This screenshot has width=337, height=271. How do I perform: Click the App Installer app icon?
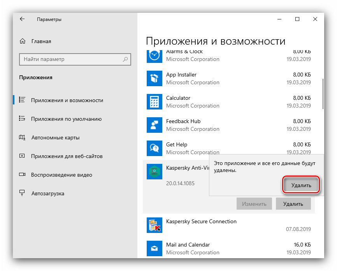tap(154, 78)
